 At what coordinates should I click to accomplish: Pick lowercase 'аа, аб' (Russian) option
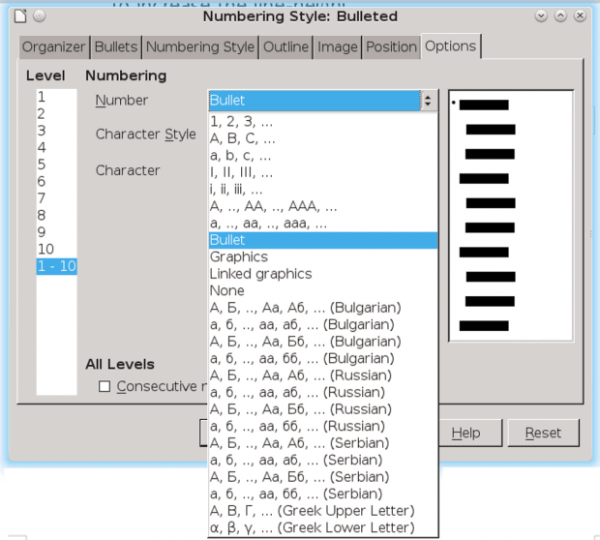click(x=323, y=392)
